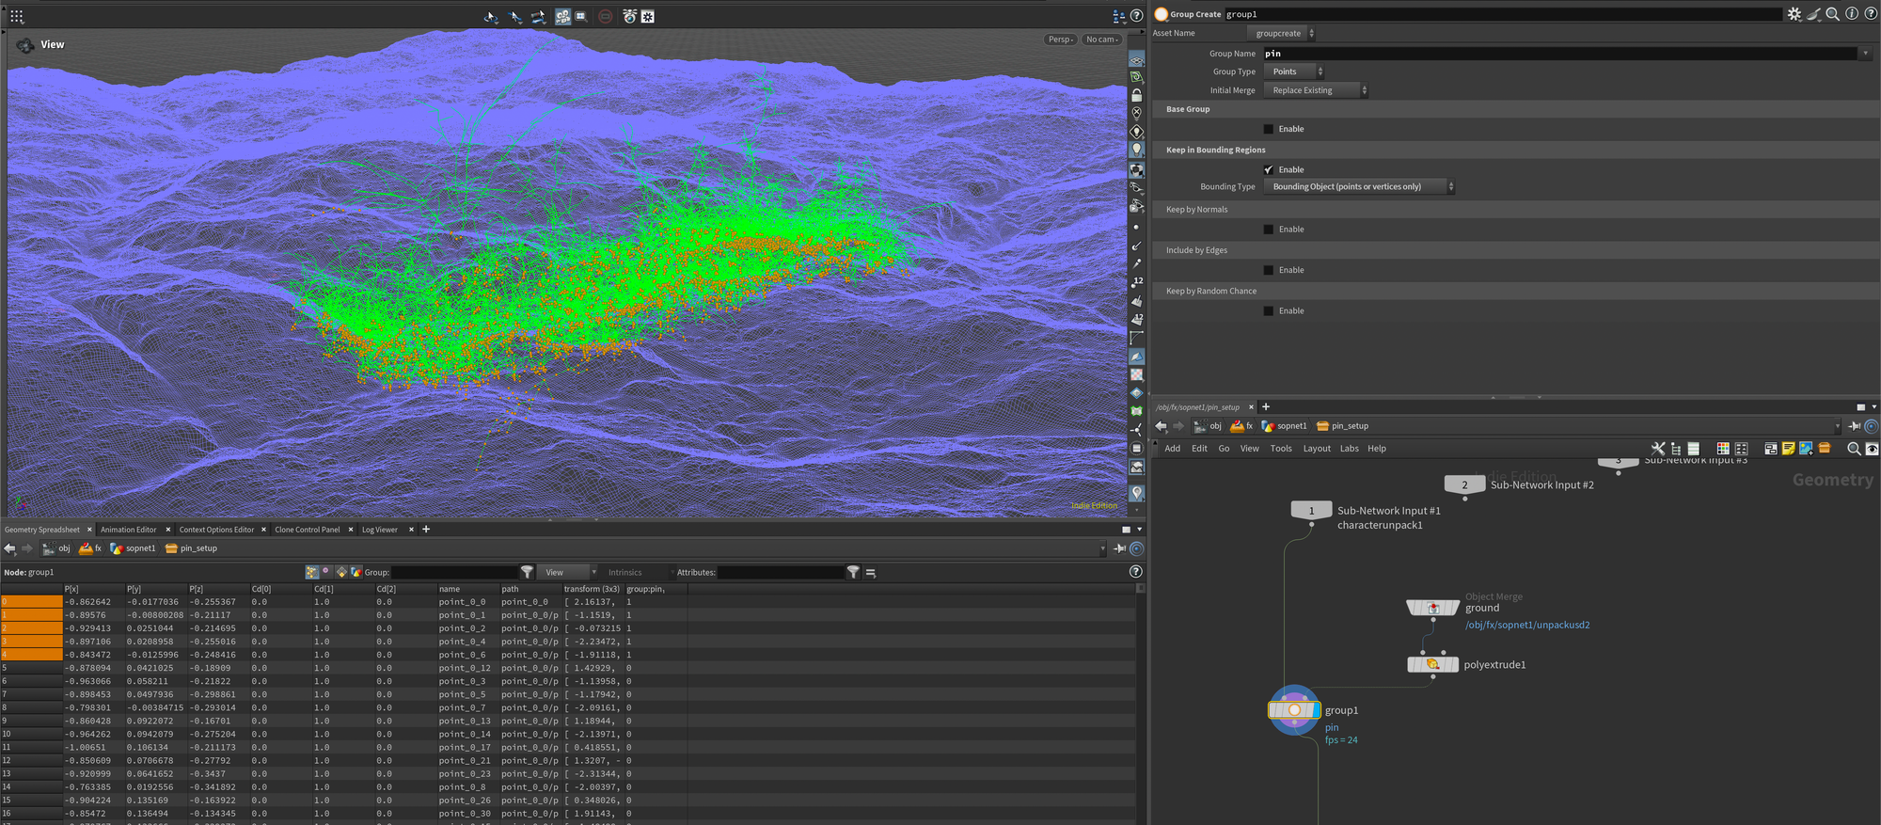Click the parameter search magnifier icon
This screenshot has height=825, width=1881.
click(x=1832, y=14)
